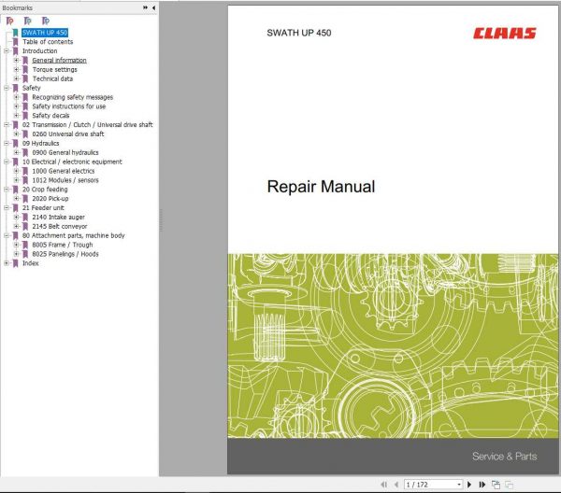
Task: Click the bookmark icon beside Technical data
Action: pyautogui.click(x=25, y=78)
